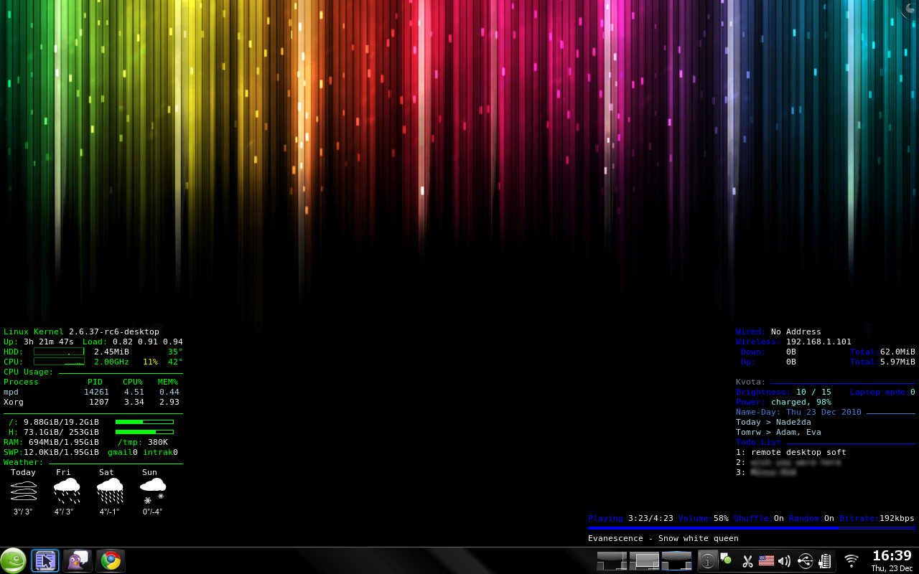Click the desktop toolbox icon in top-right corner
Image resolution: width=919 pixels, height=574 pixels.
click(910, 9)
